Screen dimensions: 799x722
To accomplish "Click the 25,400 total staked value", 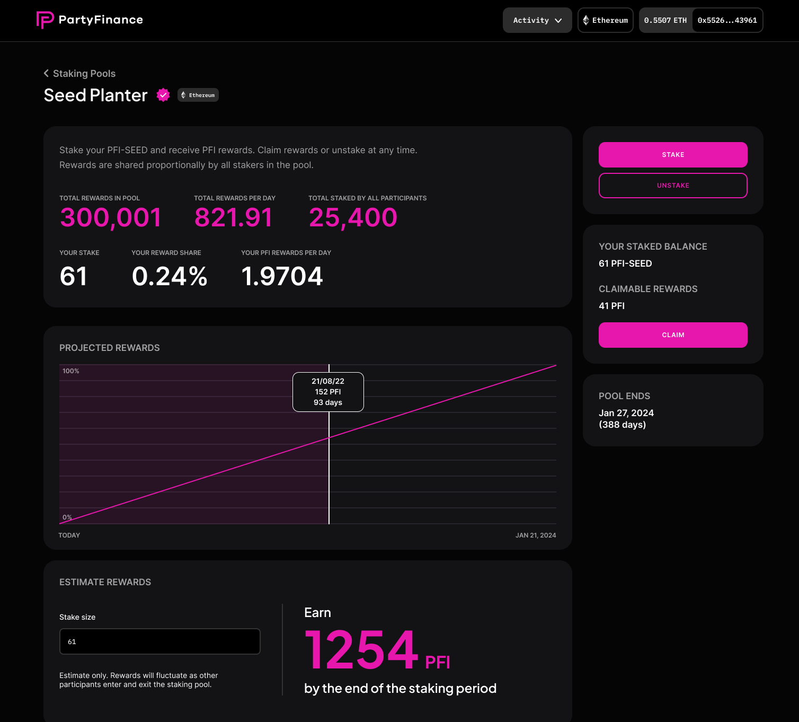I will [353, 217].
